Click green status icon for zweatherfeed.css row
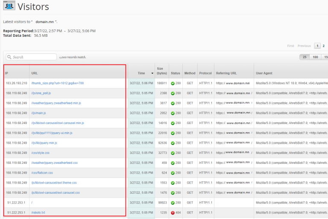This screenshot has width=328, height=219. coord(173,163)
